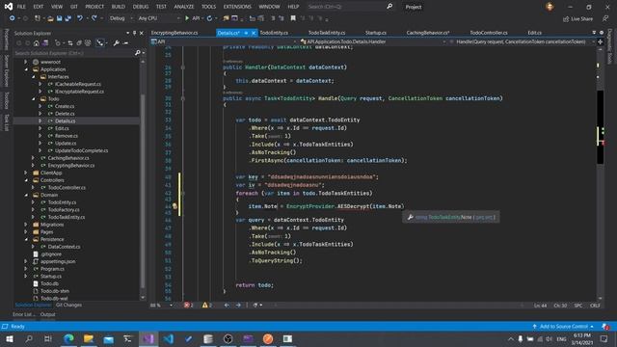Image resolution: width=617 pixels, height=347 pixels.
Task: Open the Error List panel tab
Action: pyautogui.click(x=23, y=314)
